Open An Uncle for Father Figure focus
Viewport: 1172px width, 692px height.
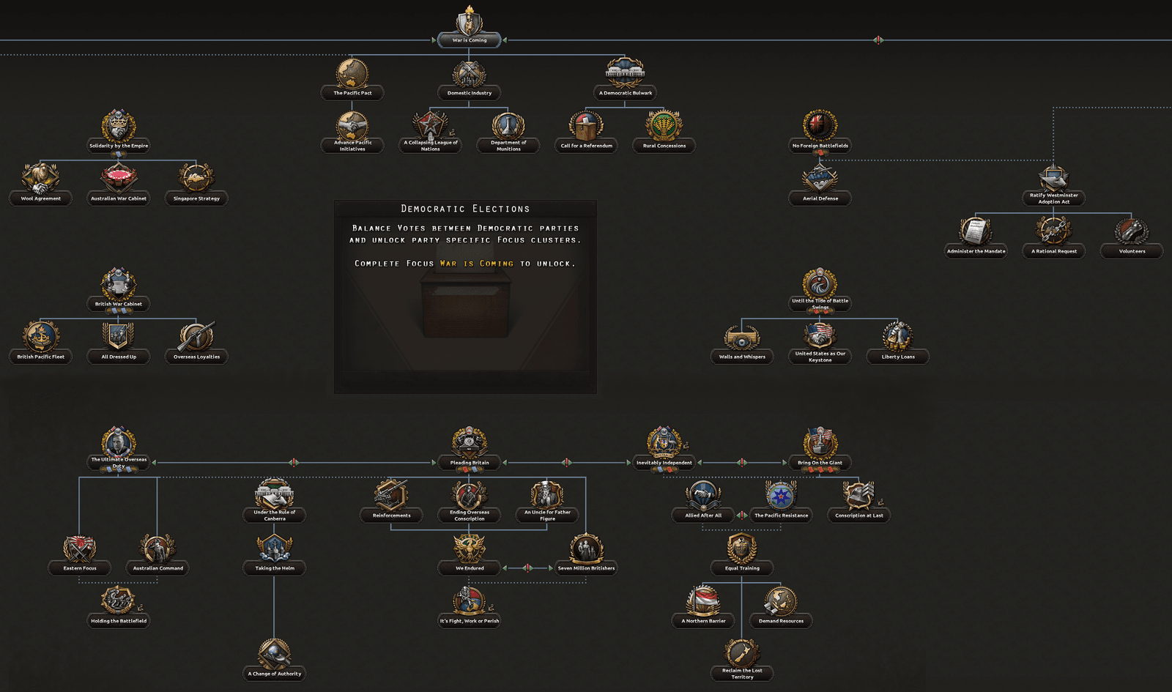click(547, 502)
